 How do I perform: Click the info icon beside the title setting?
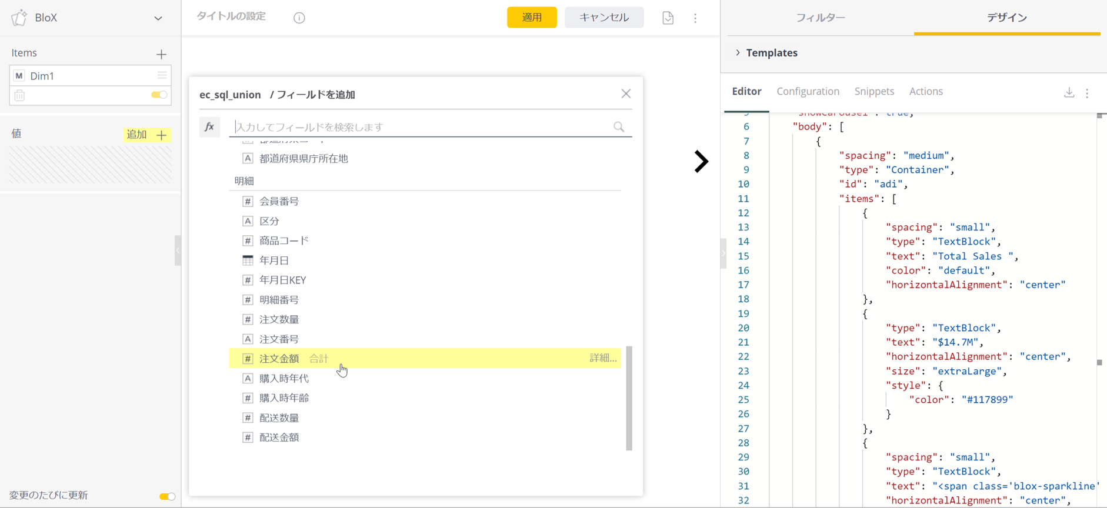tap(299, 18)
